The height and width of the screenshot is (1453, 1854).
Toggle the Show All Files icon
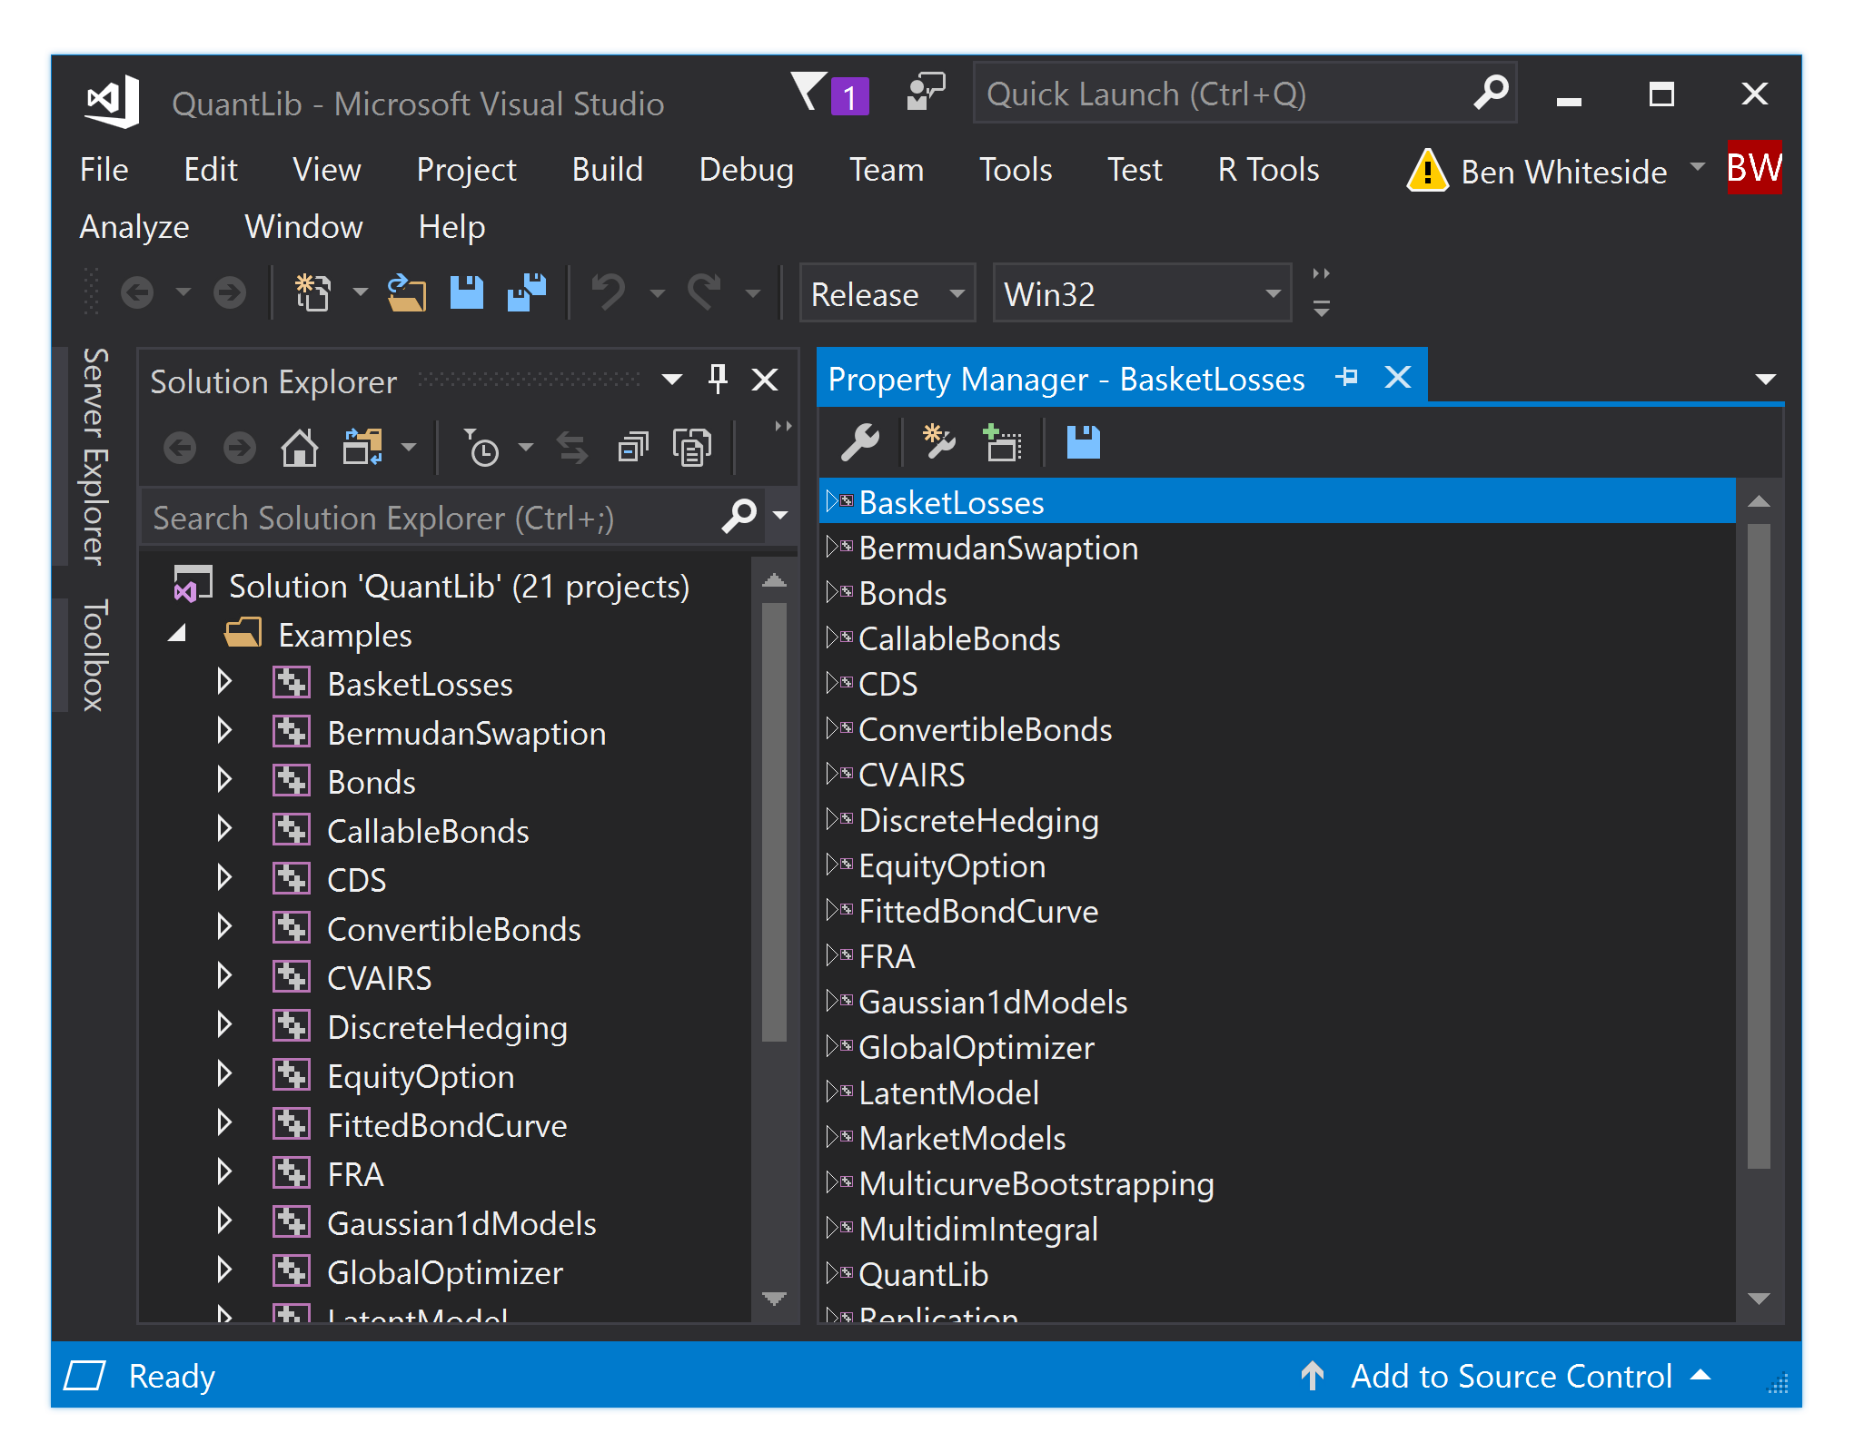692,448
